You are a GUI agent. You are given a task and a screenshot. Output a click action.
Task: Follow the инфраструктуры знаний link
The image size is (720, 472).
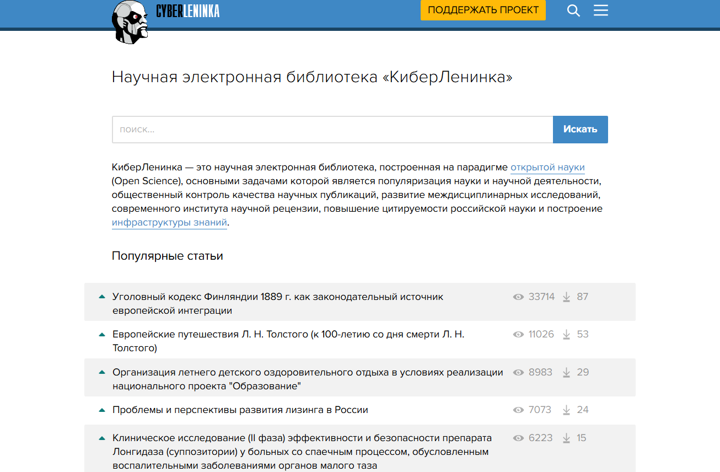pos(169,223)
